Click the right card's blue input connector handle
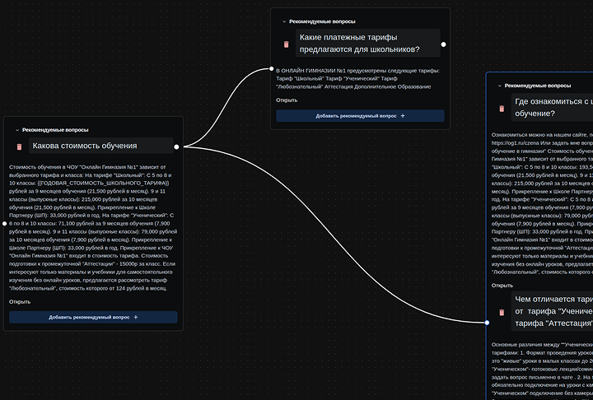 click(x=487, y=323)
